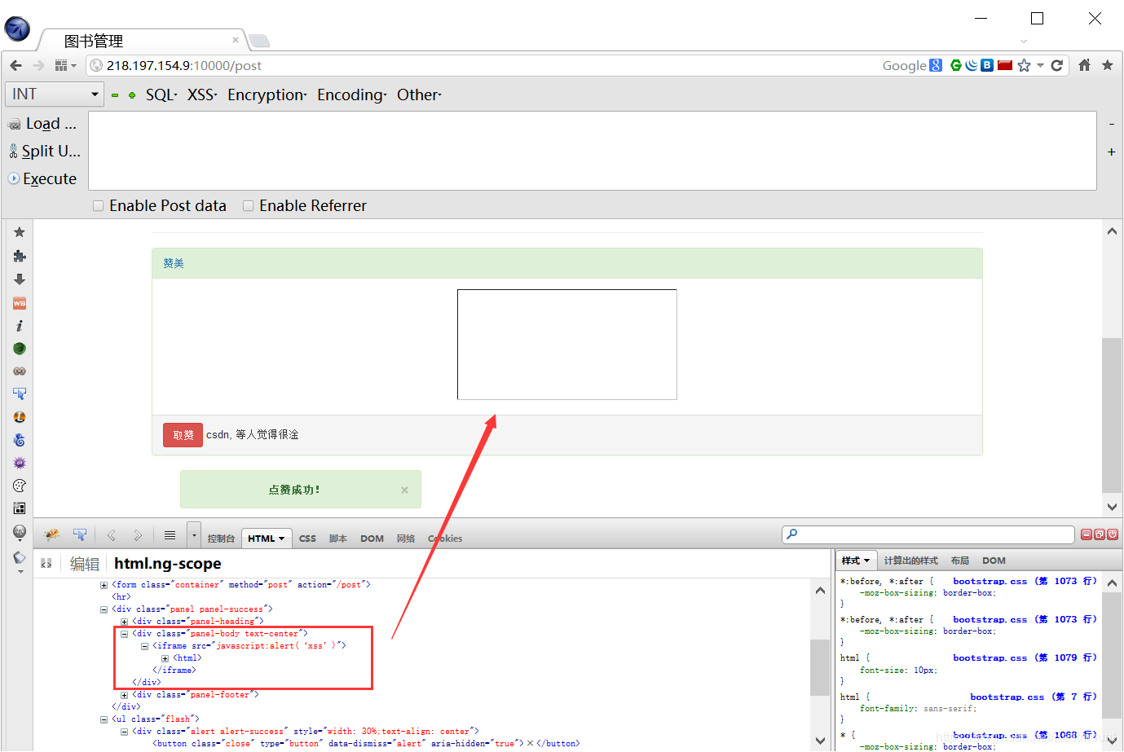Switch to Firebug 控制台 tab

pyautogui.click(x=221, y=539)
